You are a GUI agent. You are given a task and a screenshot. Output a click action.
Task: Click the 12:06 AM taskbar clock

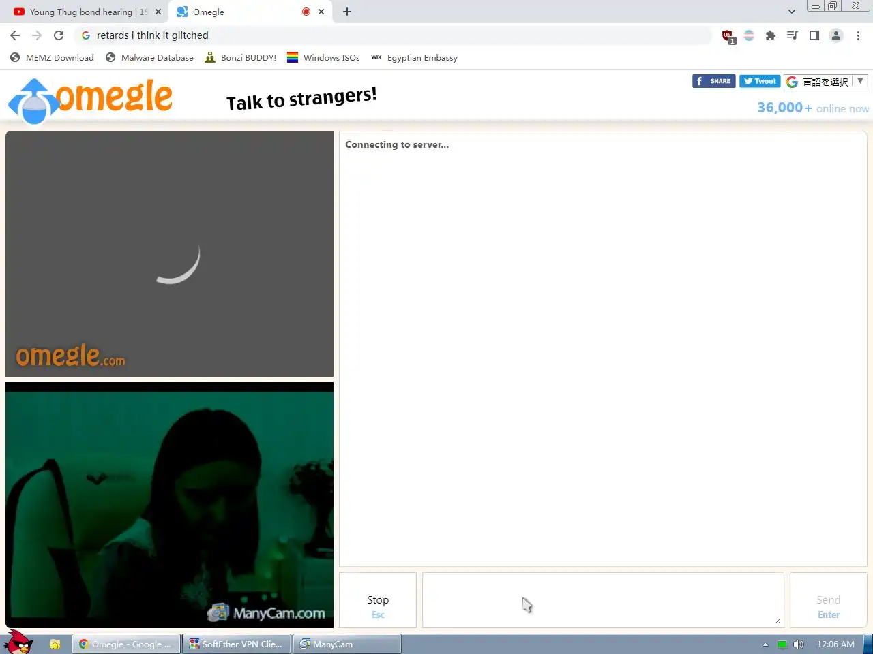(x=835, y=644)
